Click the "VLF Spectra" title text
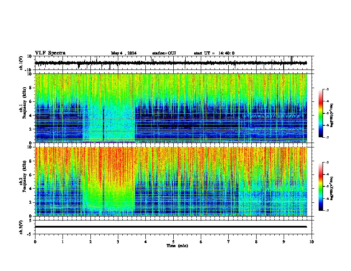Image resolution: width=351 pixels, height=271 pixels. click(x=50, y=53)
